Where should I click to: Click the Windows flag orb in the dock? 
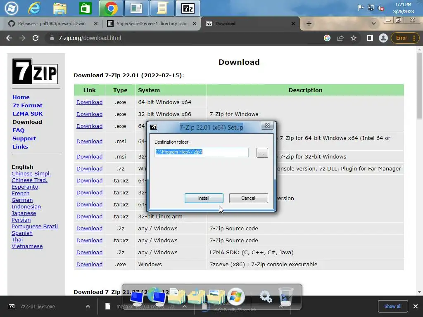[236, 296]
